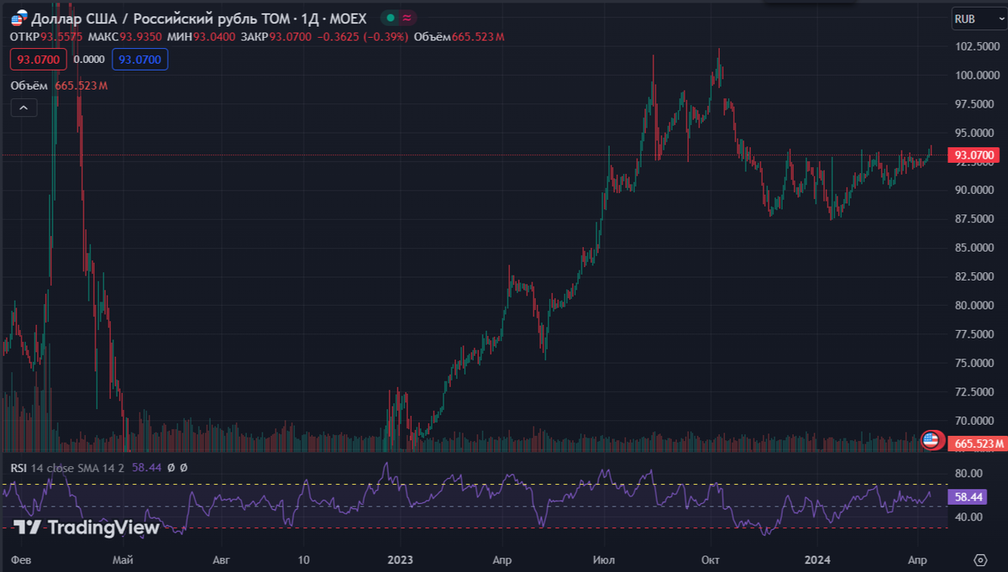Click the Авг label on time axis

tap(221, 559)
